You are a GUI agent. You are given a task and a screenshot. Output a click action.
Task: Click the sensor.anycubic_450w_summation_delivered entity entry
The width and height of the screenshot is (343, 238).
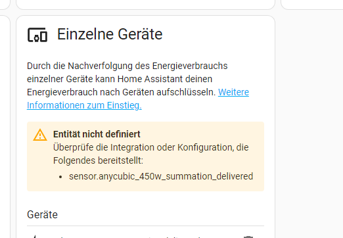tap(161, 176)
